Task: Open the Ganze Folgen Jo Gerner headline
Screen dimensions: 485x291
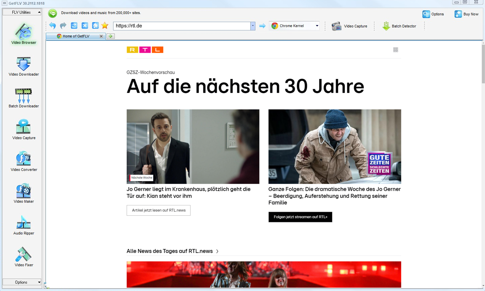Action: coord(334,196)
